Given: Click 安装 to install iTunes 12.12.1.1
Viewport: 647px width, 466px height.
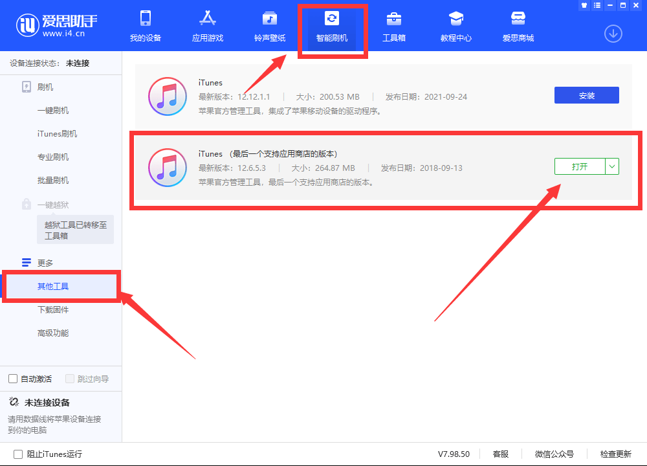Looking at the screenshot, I should 586,94.
